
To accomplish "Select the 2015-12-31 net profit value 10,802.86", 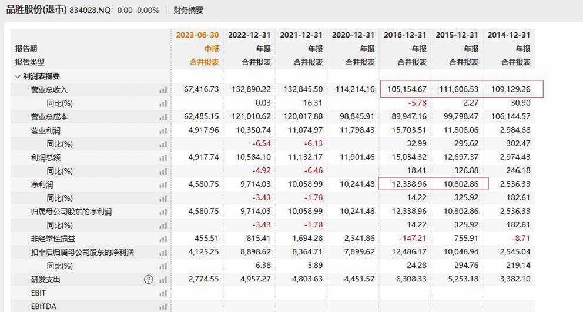I will pos(457,184).
